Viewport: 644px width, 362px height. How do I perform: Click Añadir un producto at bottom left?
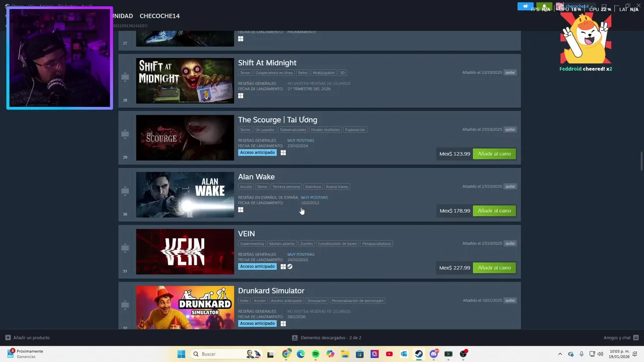click(28, 338)
